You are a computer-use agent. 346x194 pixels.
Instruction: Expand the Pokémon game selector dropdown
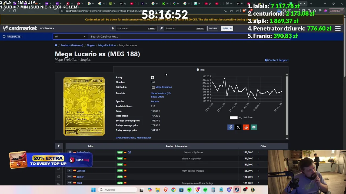tap(47, 28)
